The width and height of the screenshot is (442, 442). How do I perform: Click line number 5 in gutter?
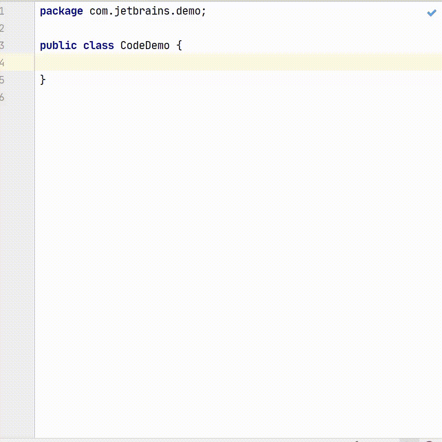pyautogui.click(x=2, y=80)
